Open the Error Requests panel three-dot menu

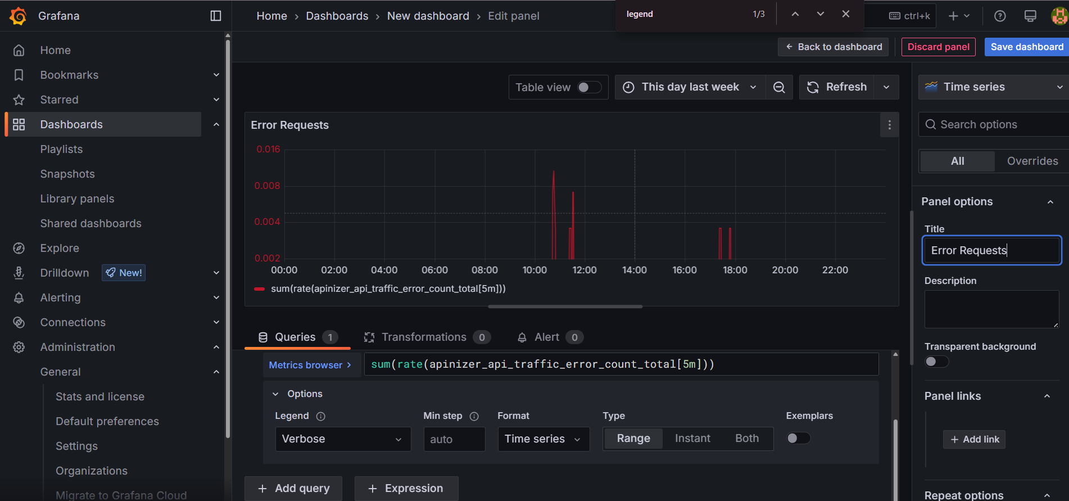pos(889,125)
